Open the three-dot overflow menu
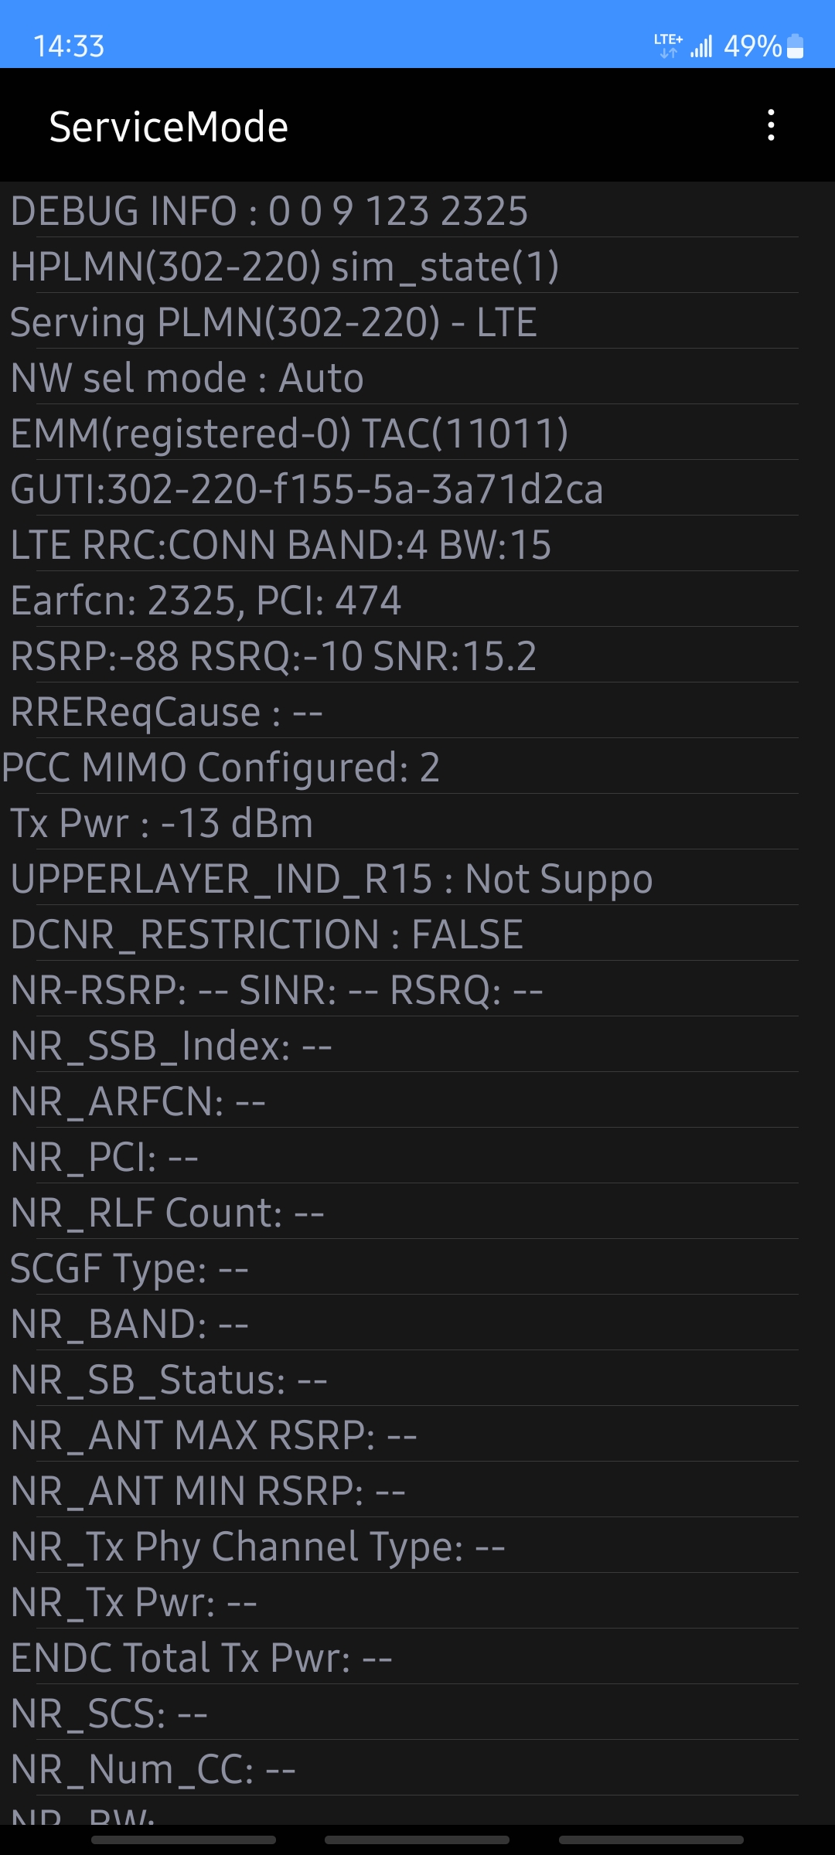835x1855 pixels. 770,126
